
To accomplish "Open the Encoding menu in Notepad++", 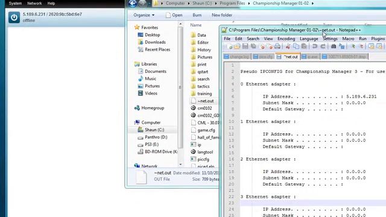I will (286, 39).
